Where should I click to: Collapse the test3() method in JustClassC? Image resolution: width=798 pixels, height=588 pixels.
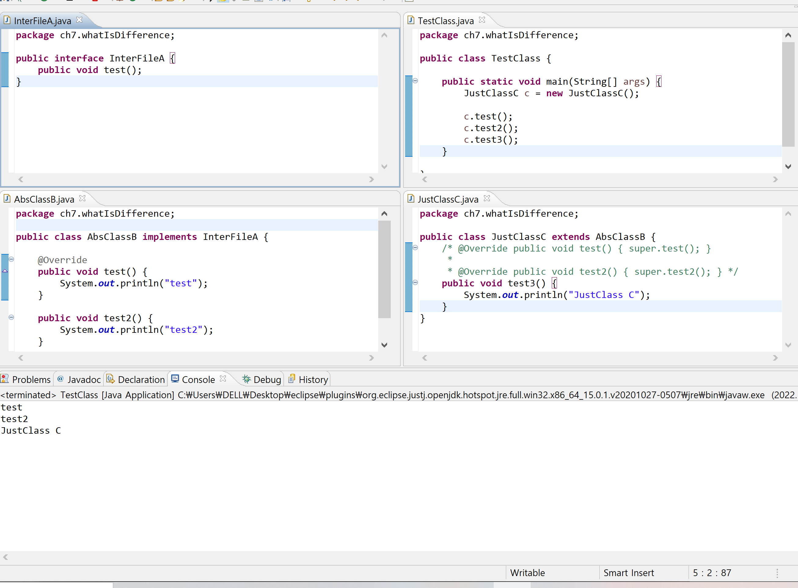415,283
